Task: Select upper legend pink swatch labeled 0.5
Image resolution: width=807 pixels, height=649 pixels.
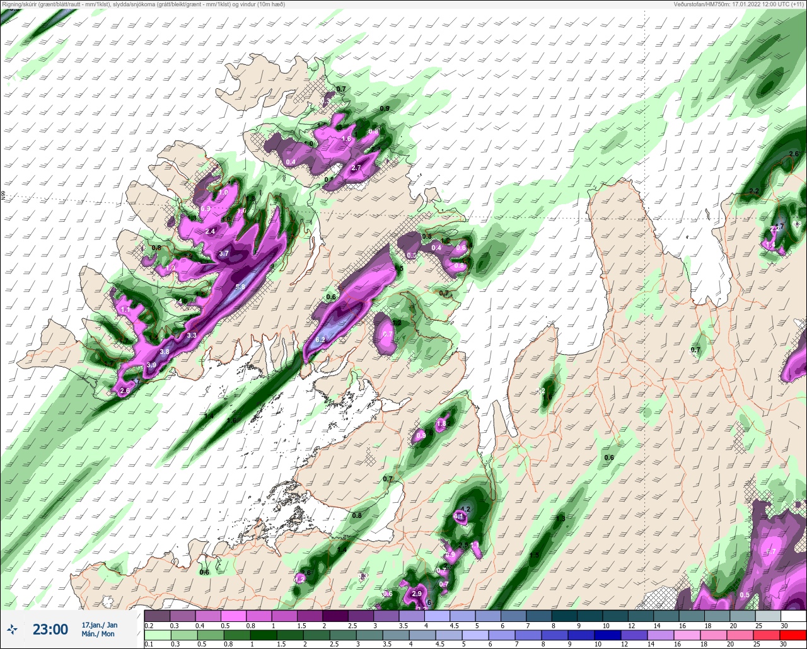Action: point(233,616)
